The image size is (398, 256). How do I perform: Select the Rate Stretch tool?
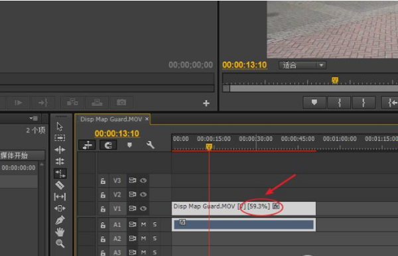[60, 173]
